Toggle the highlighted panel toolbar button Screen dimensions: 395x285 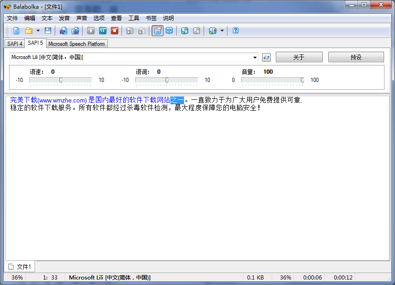(158, 31)
